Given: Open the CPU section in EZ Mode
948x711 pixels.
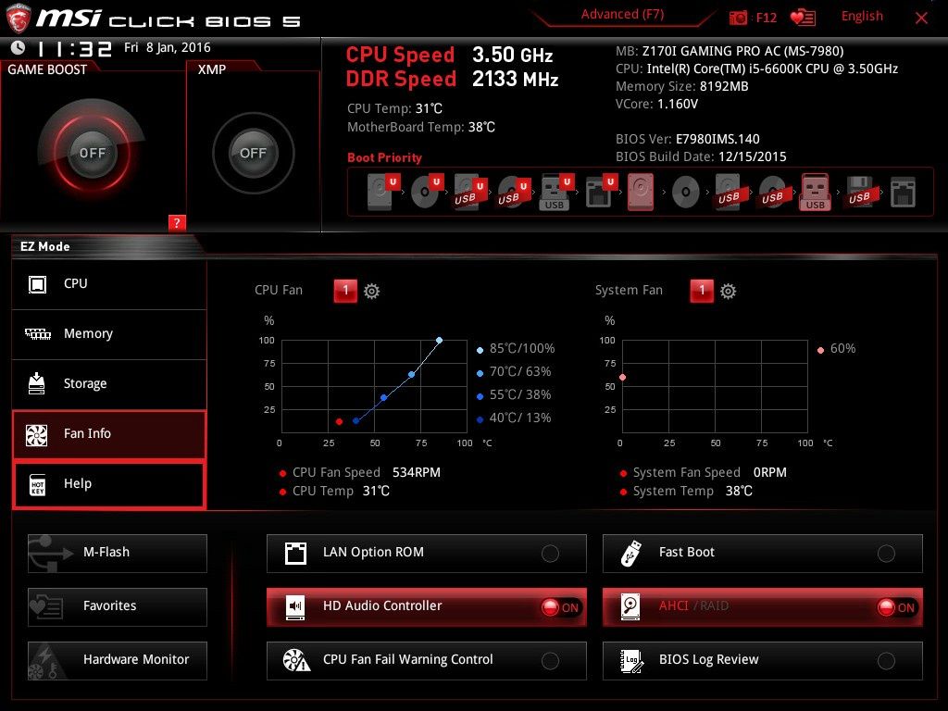Looking at the screenshot, I should pyautogui.click(x=109, y=283).
